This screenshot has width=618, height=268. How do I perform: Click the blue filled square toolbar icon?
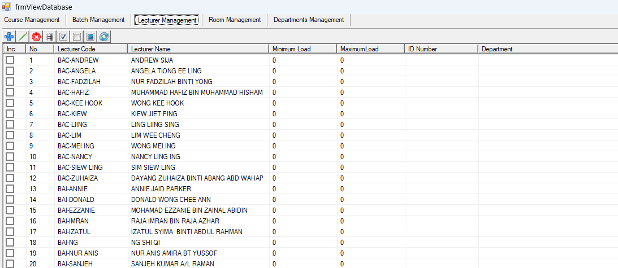[x=90, y=37]
